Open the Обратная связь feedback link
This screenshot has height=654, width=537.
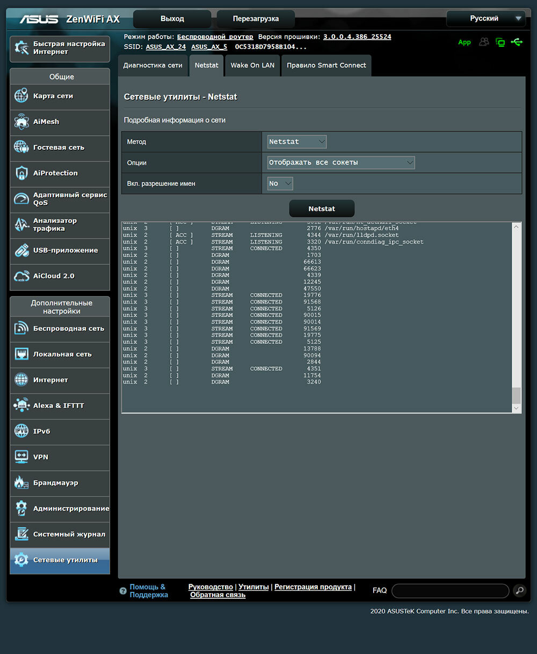(x=218, y=595)
